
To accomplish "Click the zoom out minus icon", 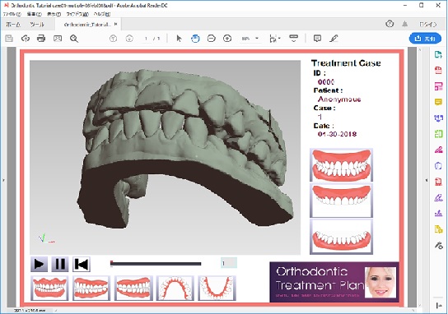I will [211, 38].
